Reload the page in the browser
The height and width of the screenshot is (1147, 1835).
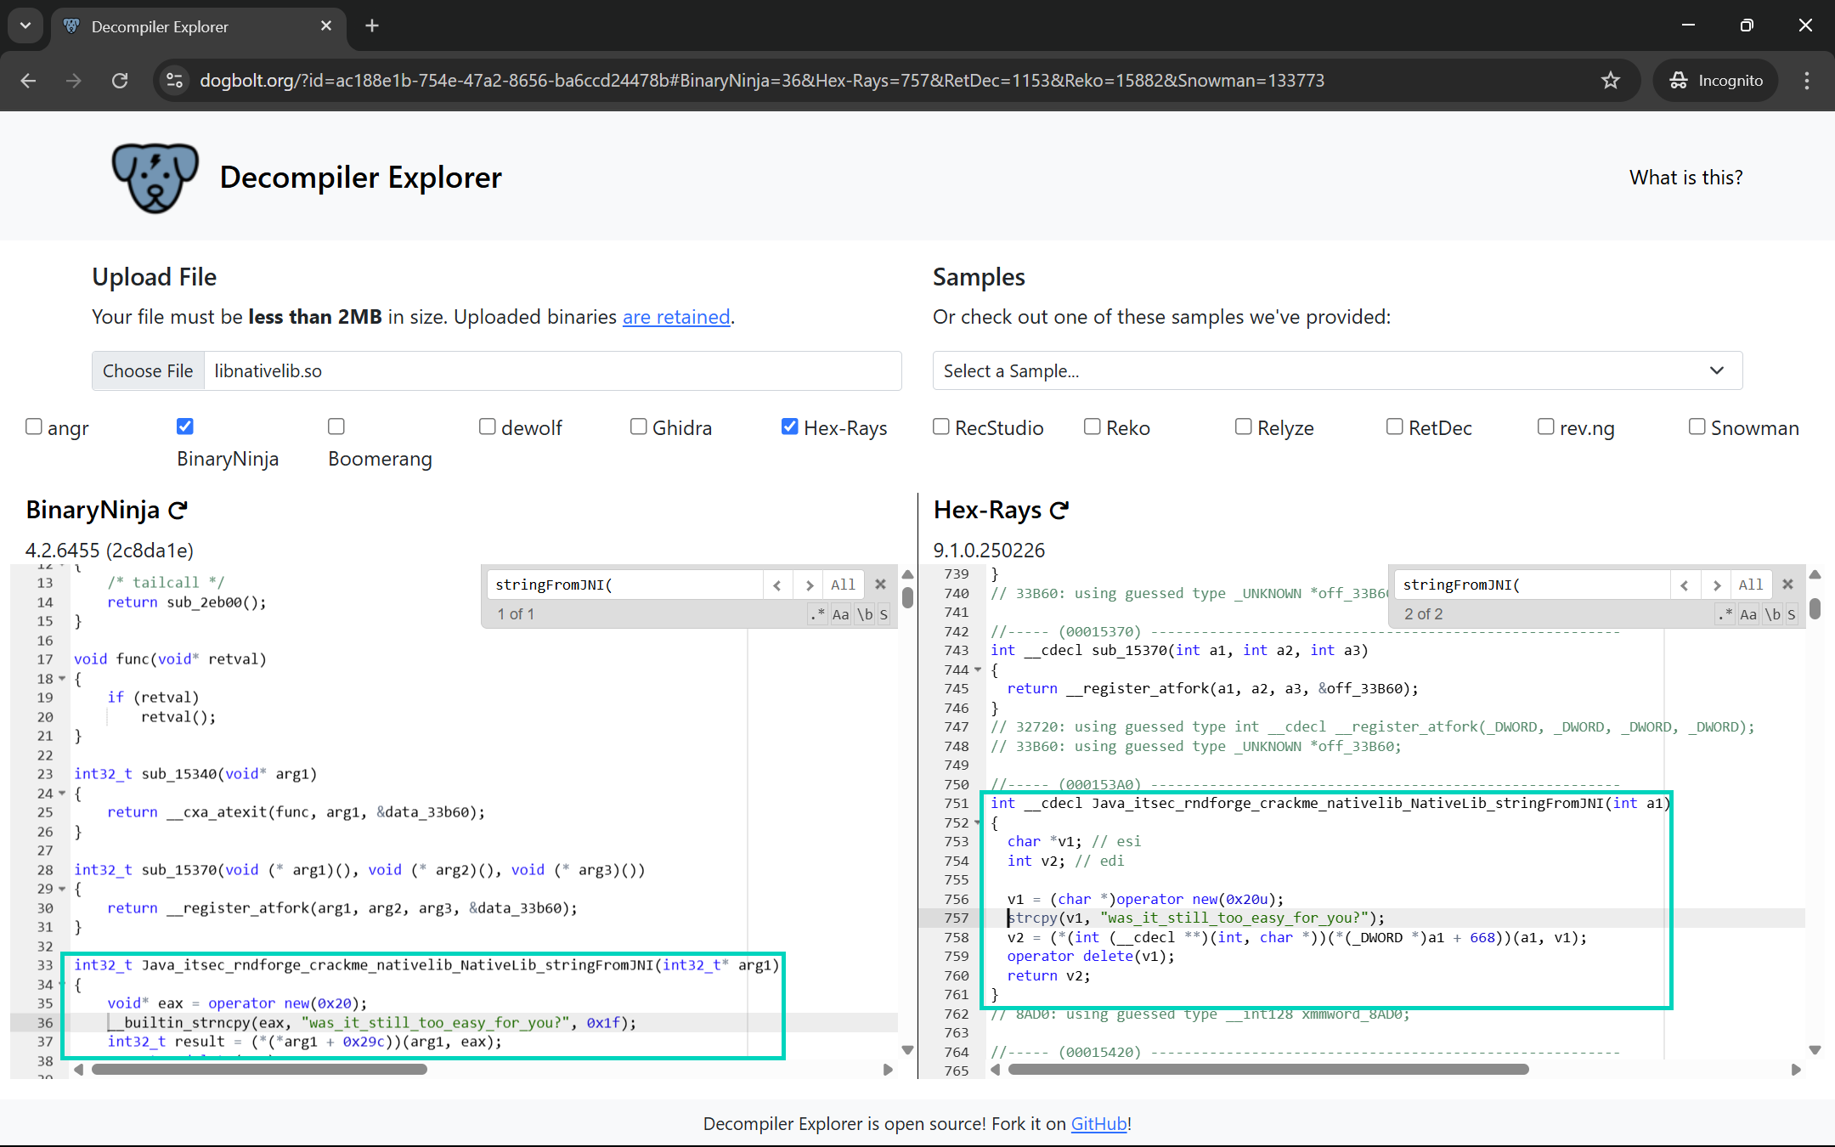120,81
